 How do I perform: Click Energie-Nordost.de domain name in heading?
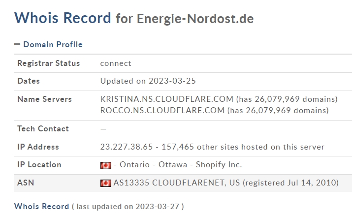pyautogui.click(x=195, y=18)
